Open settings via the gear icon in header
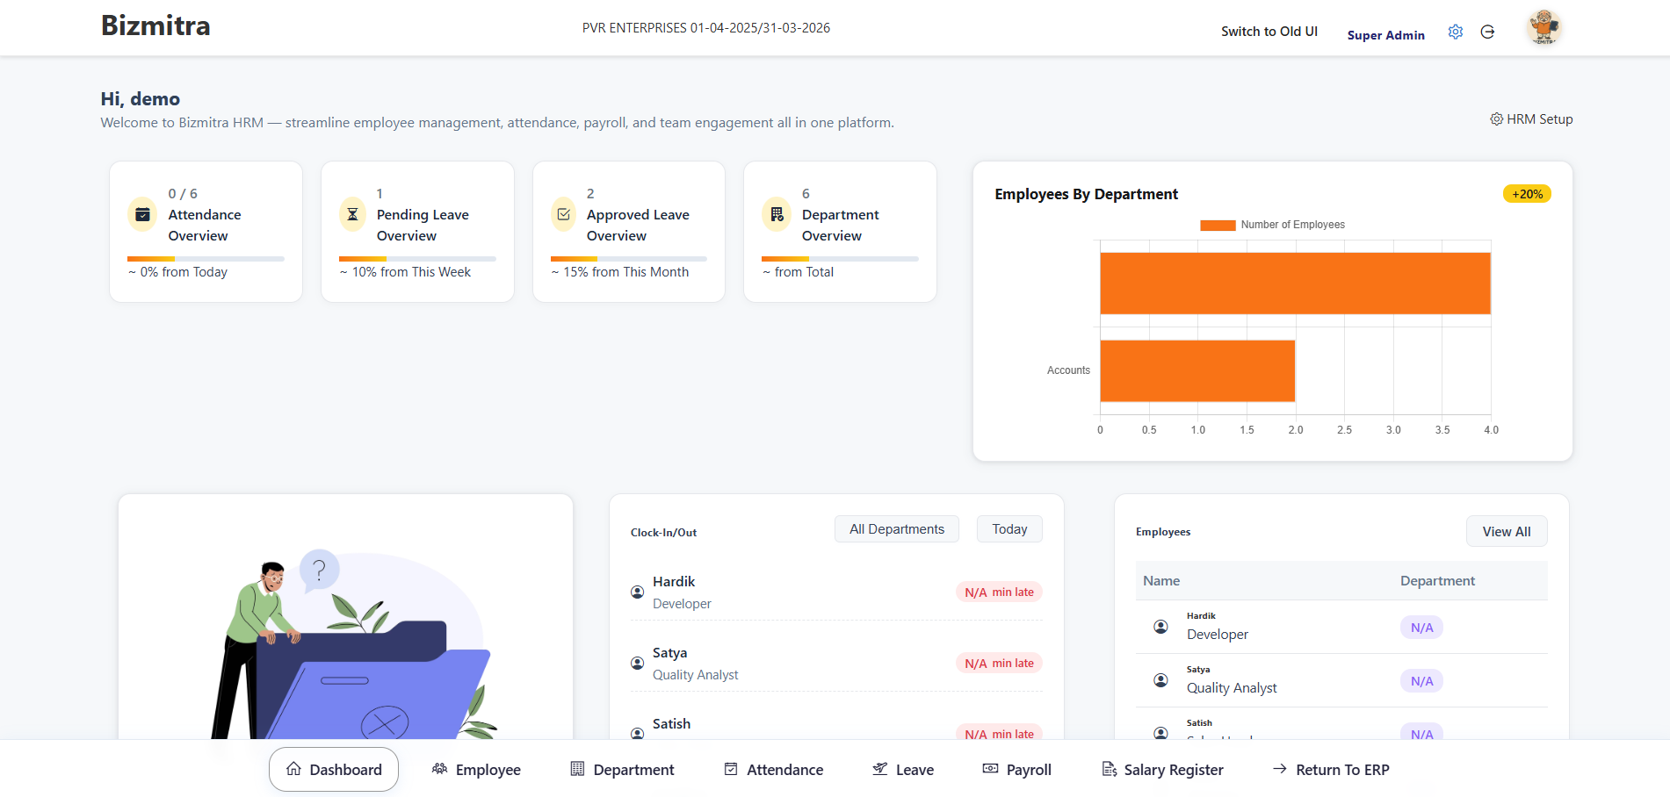The height and width of the screenshot is (797, 1670). (x=1455, y=31)
